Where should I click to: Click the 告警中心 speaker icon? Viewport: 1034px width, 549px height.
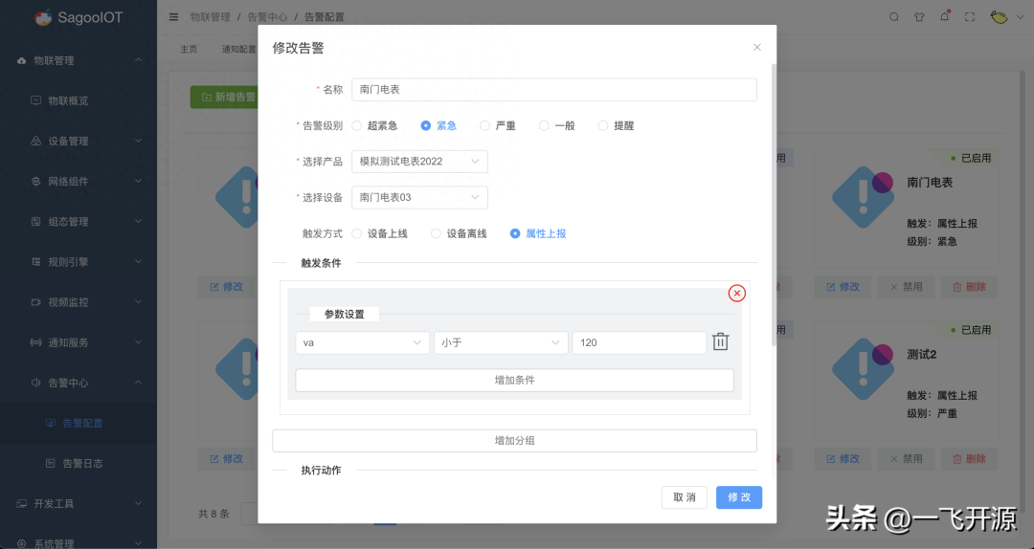pos(36,383)
